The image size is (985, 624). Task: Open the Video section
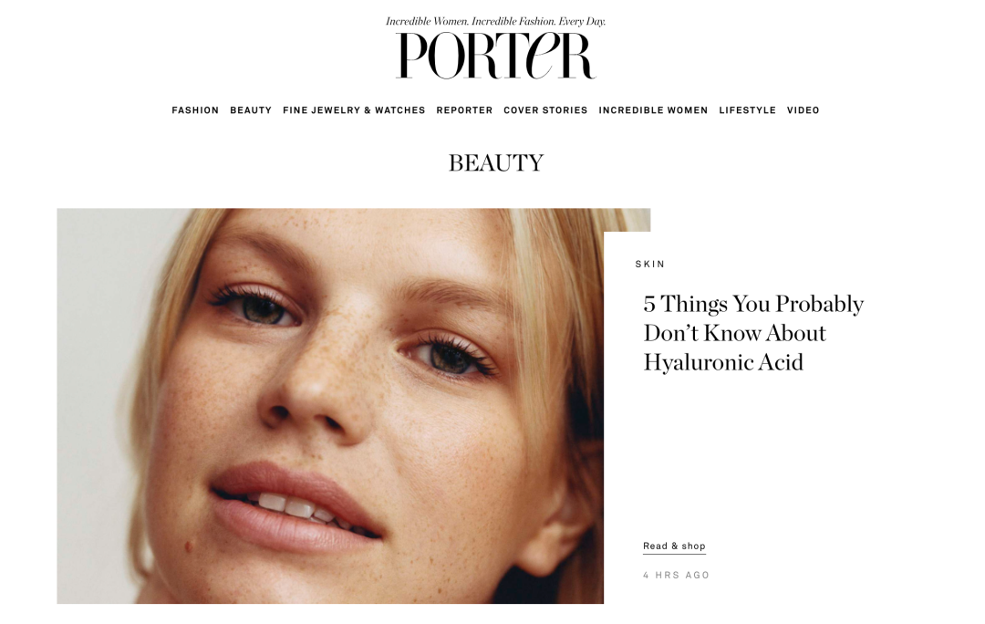(803, 110)
